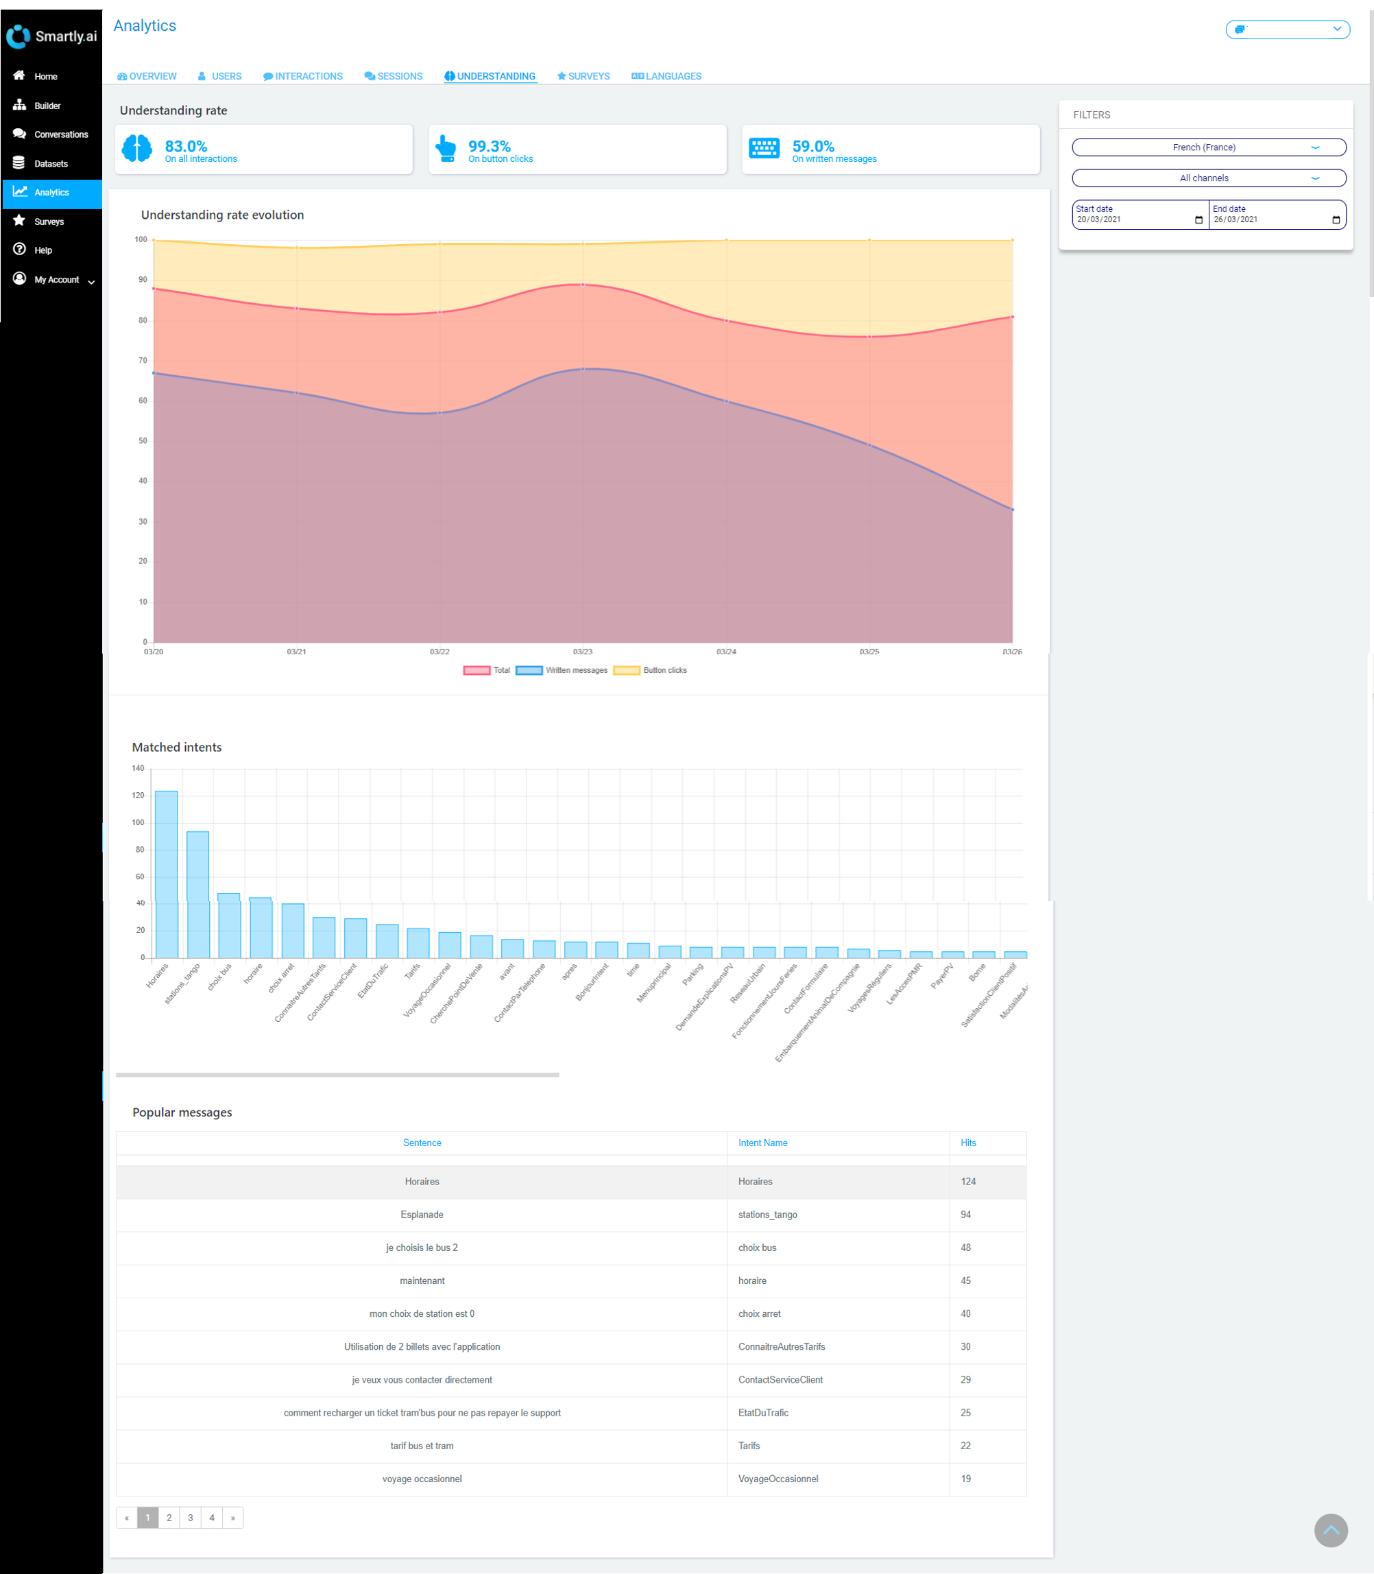Go to page 2 of popular messages
Image resolution: width=1374 pixels, height=1574 pixels.
pyautogui.click(x=169, y=1517)
